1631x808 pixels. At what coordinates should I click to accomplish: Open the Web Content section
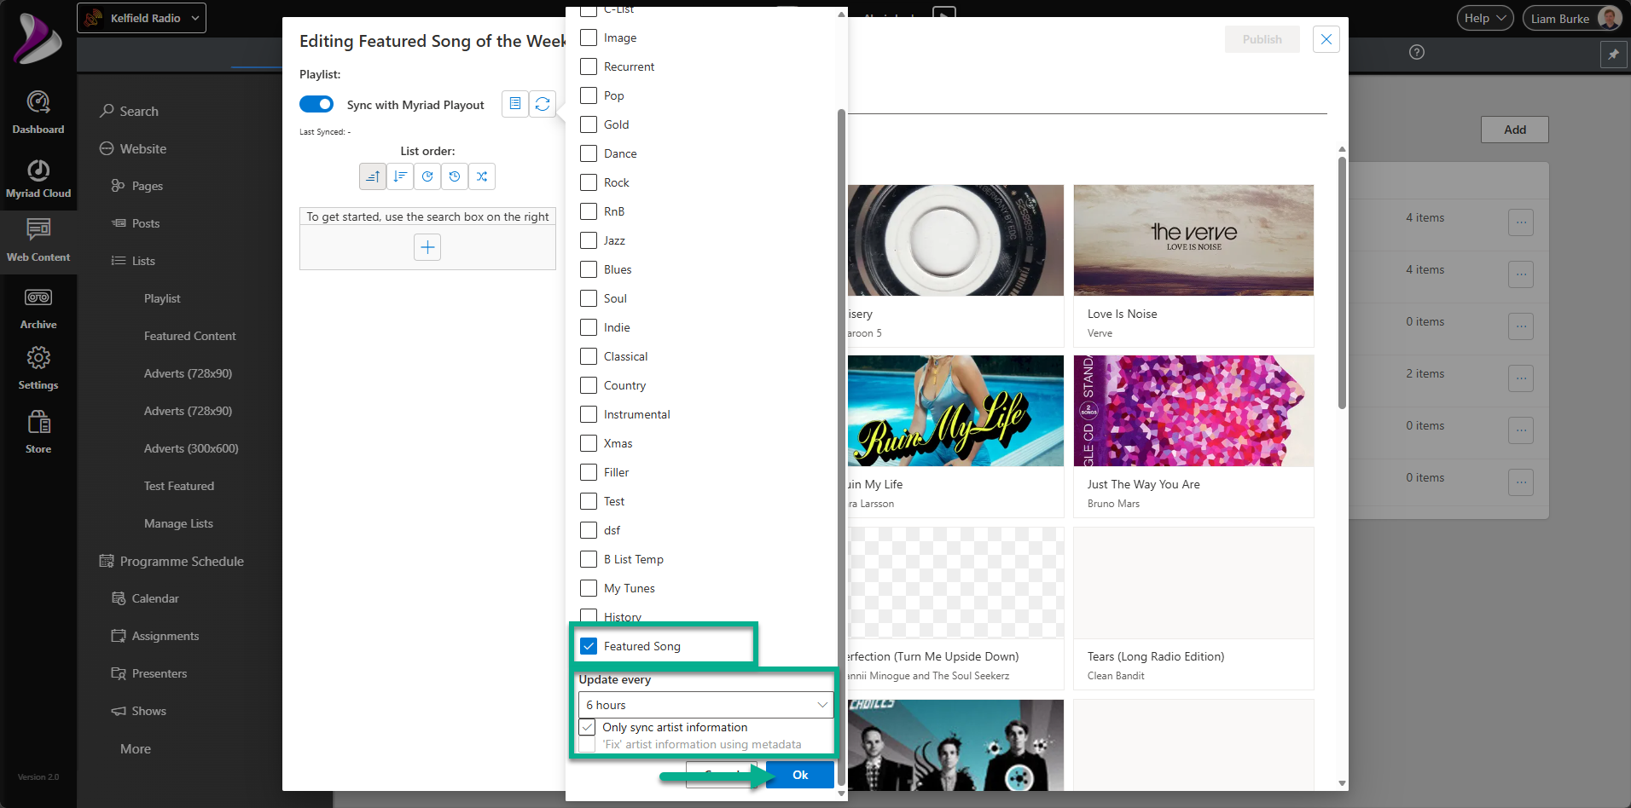38,240
